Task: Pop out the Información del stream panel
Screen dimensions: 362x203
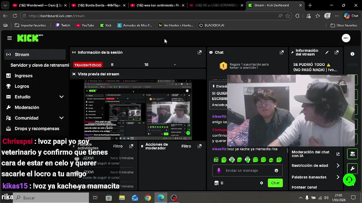Action: pyautogui.click(x=337, y=52)
